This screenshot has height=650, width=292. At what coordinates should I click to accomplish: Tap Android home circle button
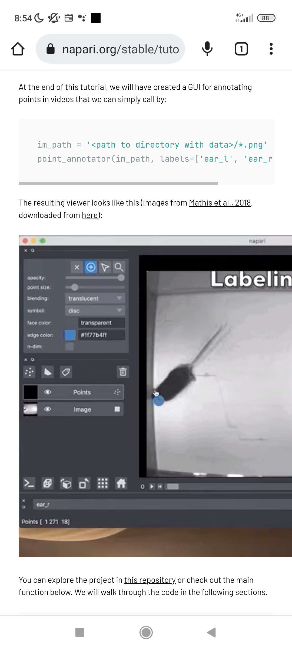tap(146, 632)
